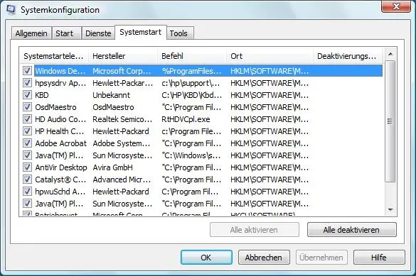Toggle the KBD startup checkbox
This screenshot has width=416, height=276.
(x=27, y=95)
